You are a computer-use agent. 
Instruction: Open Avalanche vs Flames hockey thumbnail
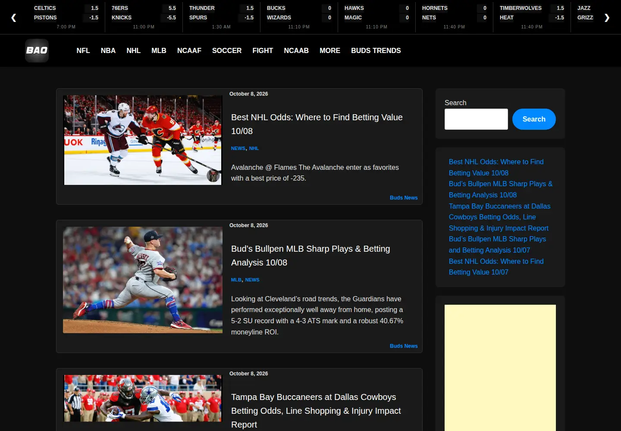pos(143,140)
